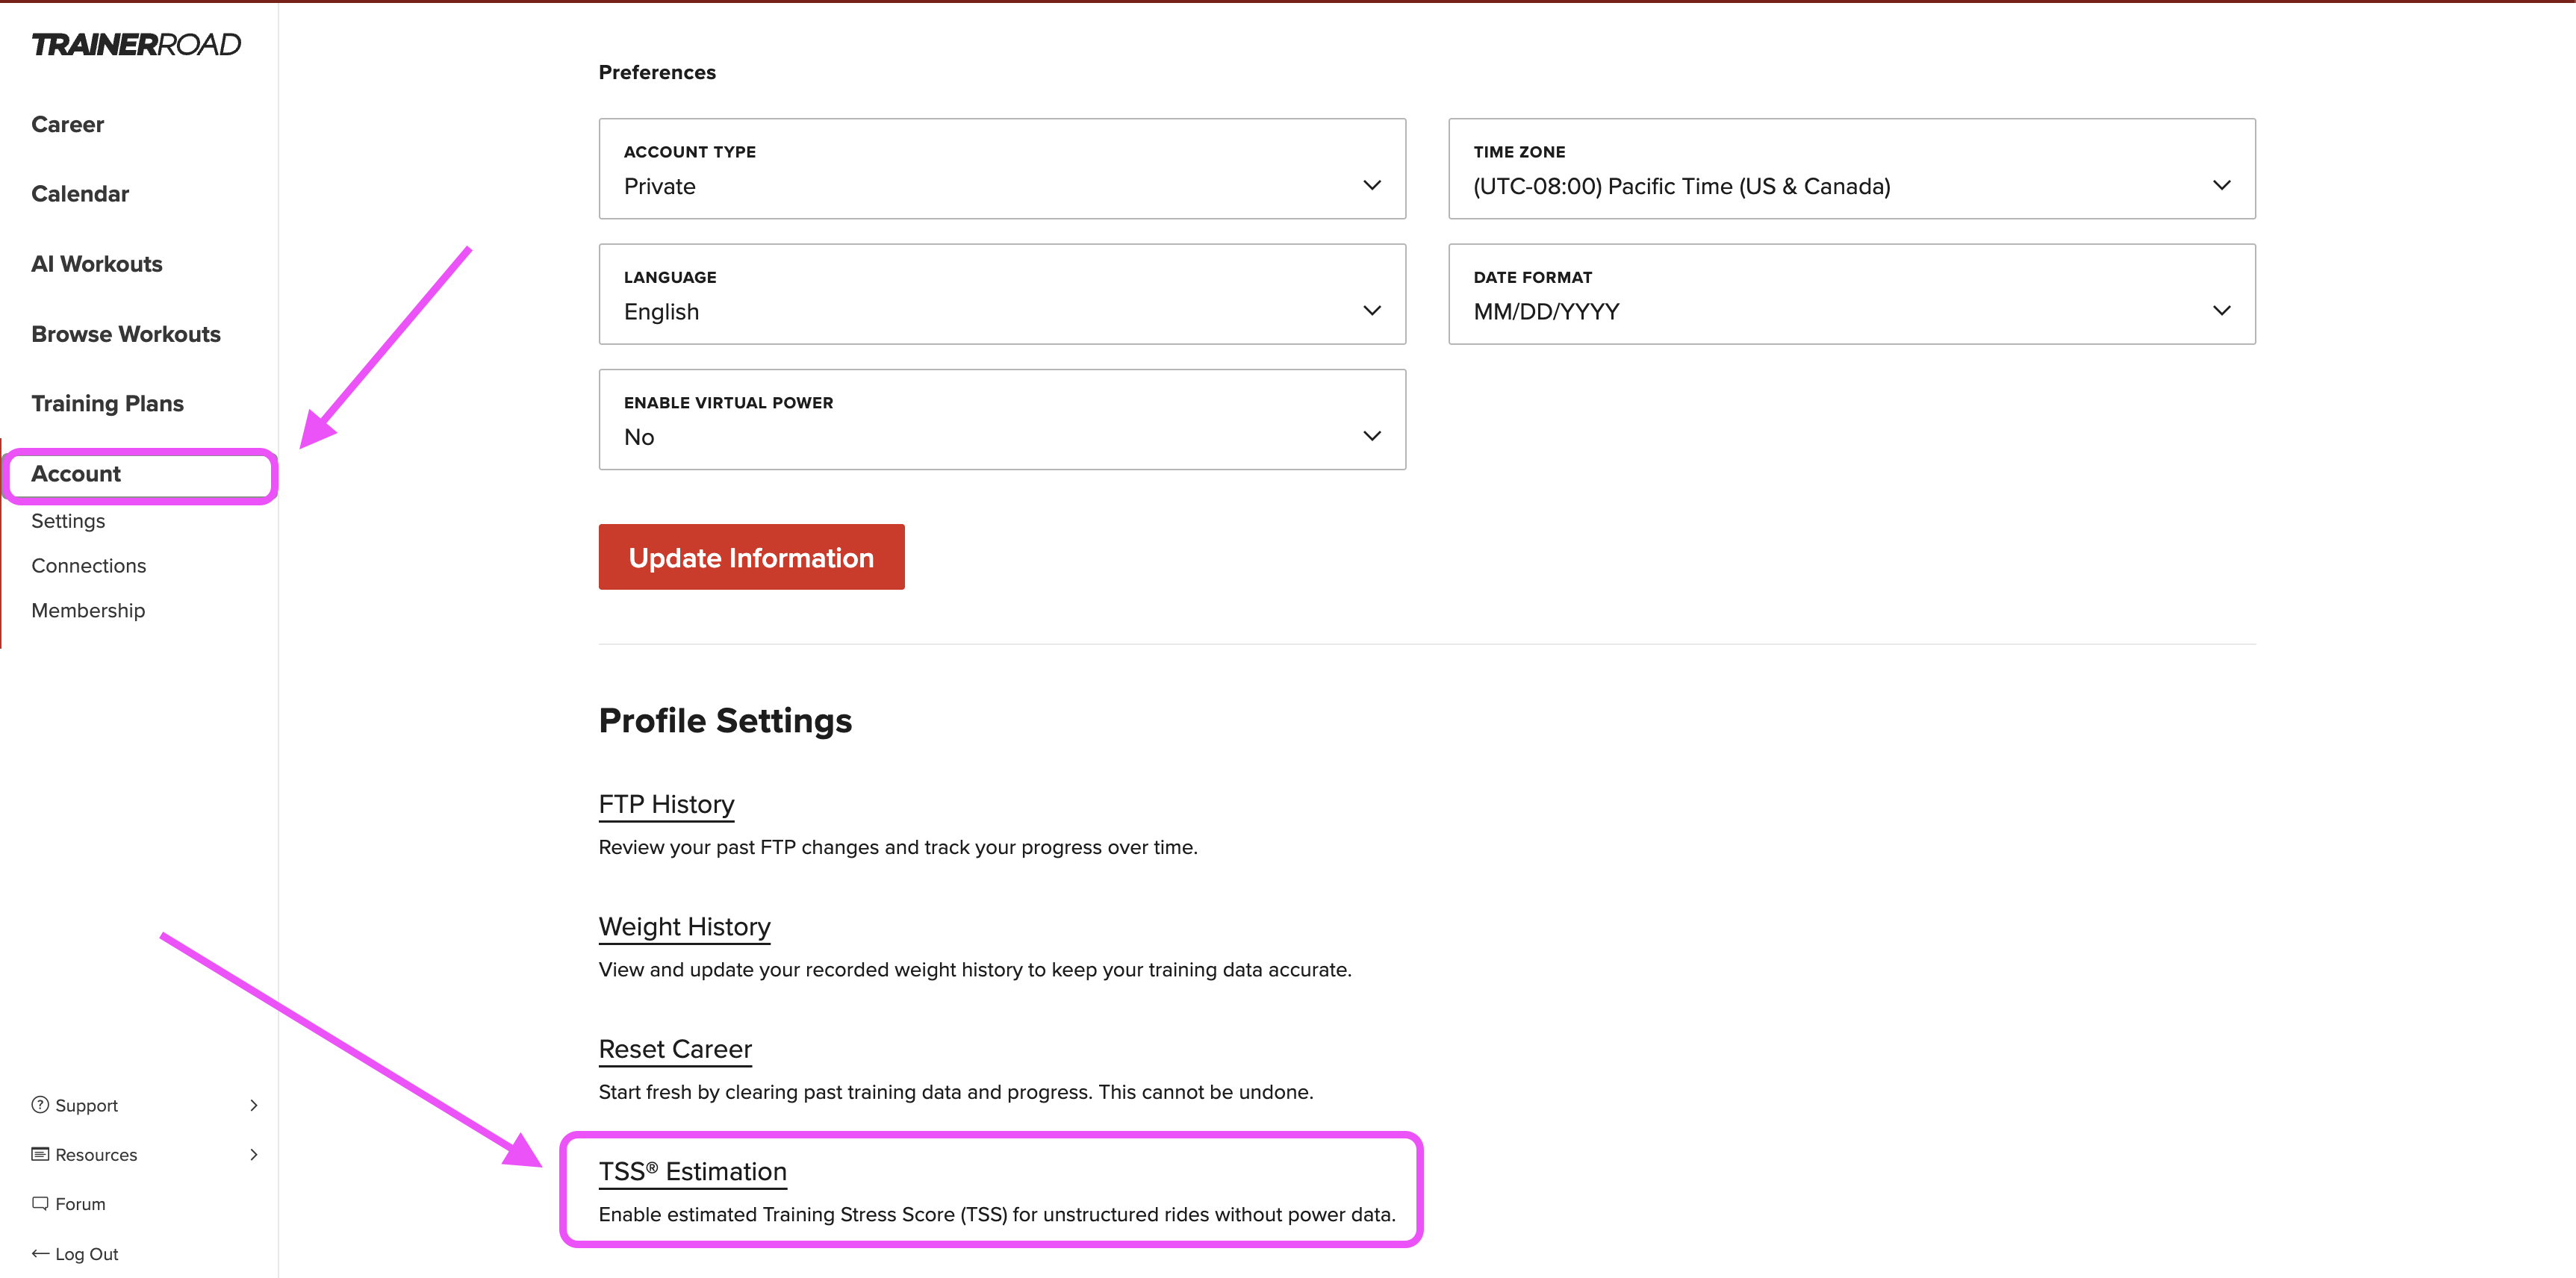
Task: Click the Log Out arrow icon
Action: [40, 1253]
